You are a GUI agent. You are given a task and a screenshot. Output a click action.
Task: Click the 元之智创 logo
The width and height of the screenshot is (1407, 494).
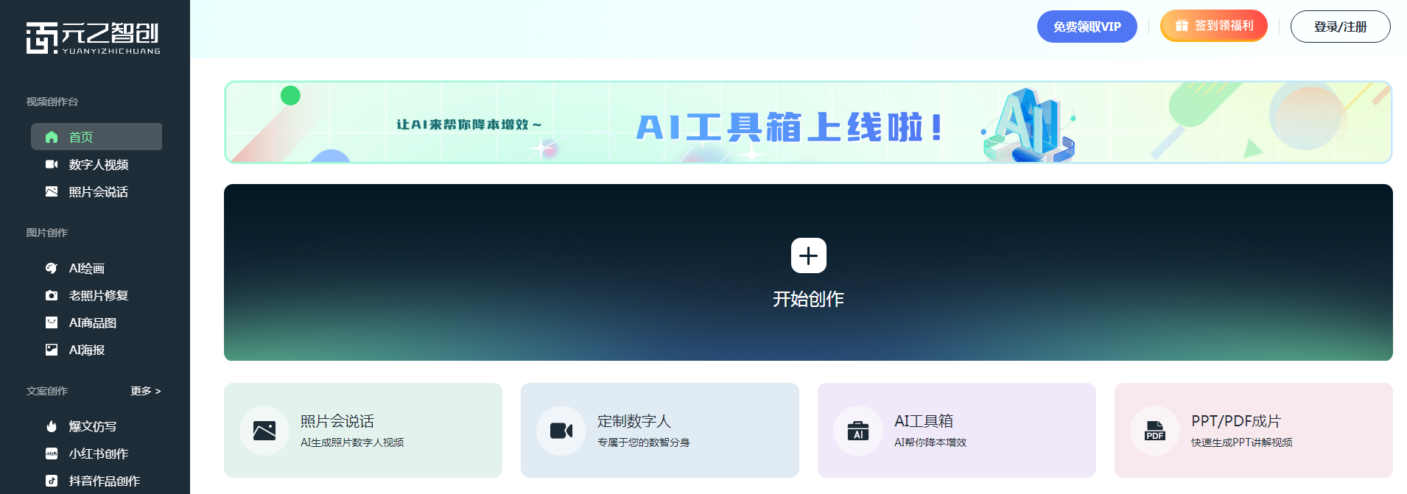pos(93,38)
